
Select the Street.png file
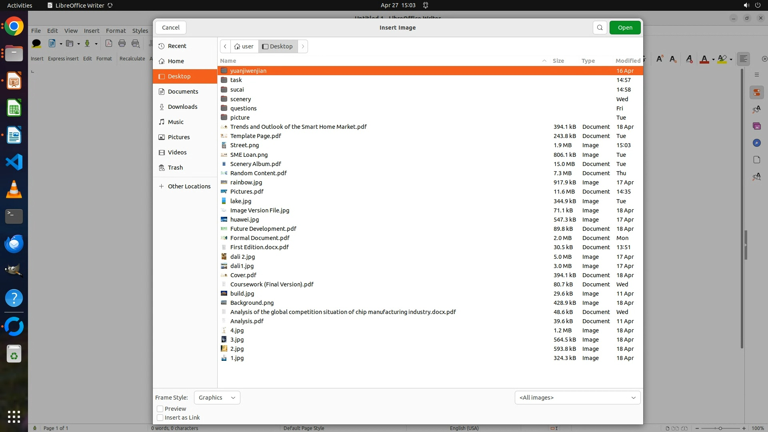pyautogui.click(x=244, y=145)
